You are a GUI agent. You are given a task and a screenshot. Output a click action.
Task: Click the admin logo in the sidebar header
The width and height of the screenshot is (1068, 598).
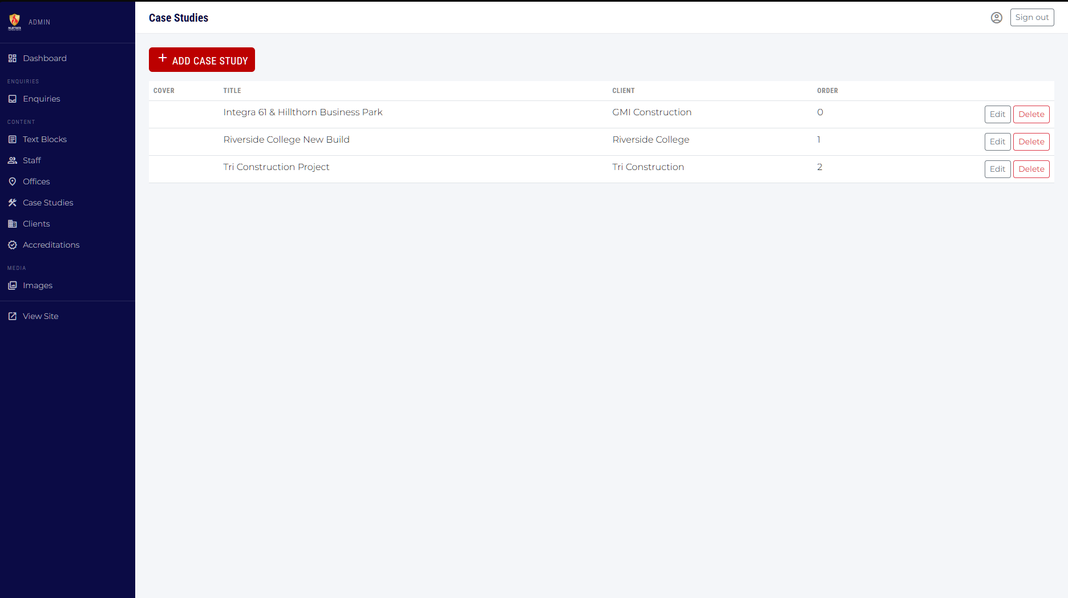click(15, 22)
